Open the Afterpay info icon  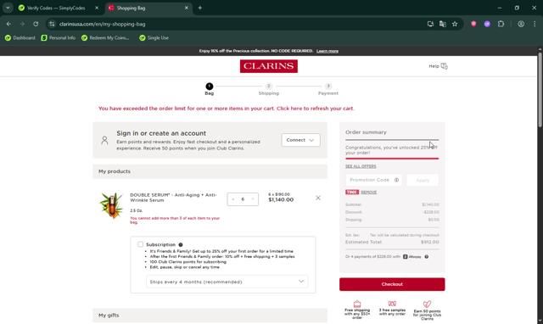[x=427, y=257]
